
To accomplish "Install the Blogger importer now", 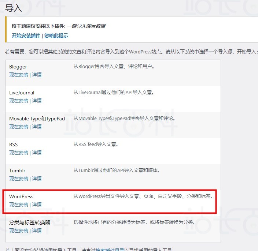I will (19, 75).
